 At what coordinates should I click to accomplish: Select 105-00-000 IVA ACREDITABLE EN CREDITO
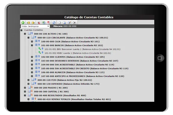point(85,68)
